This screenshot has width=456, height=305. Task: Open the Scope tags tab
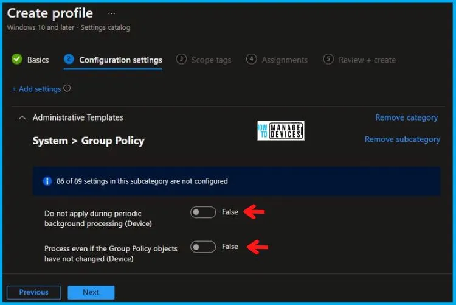[x=212, y=60]
